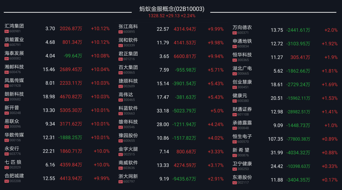Click the SZ badge under 七匹狼

point(7,168)
